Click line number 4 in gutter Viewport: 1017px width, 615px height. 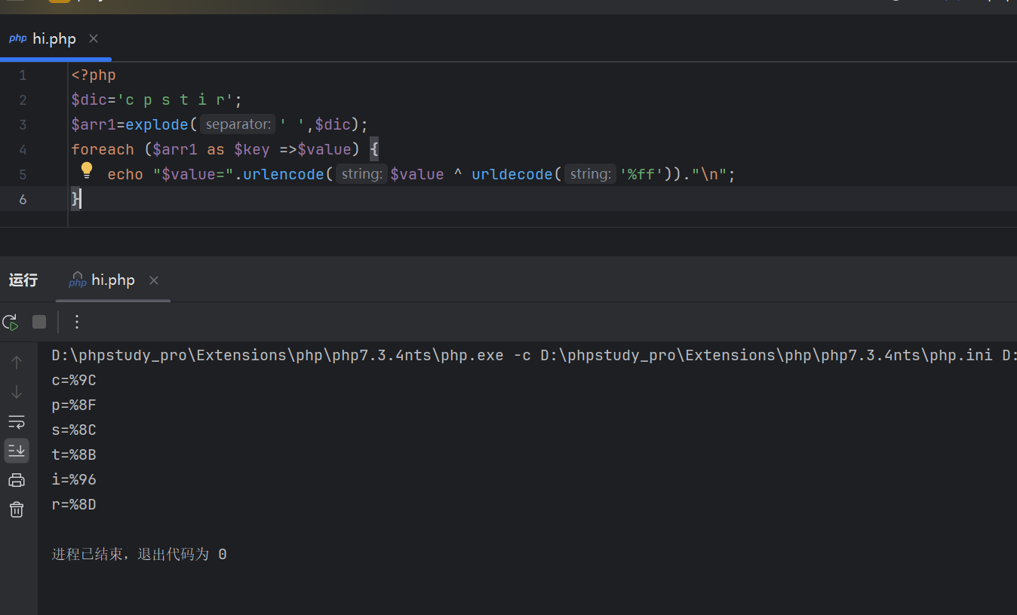[23, 149]
